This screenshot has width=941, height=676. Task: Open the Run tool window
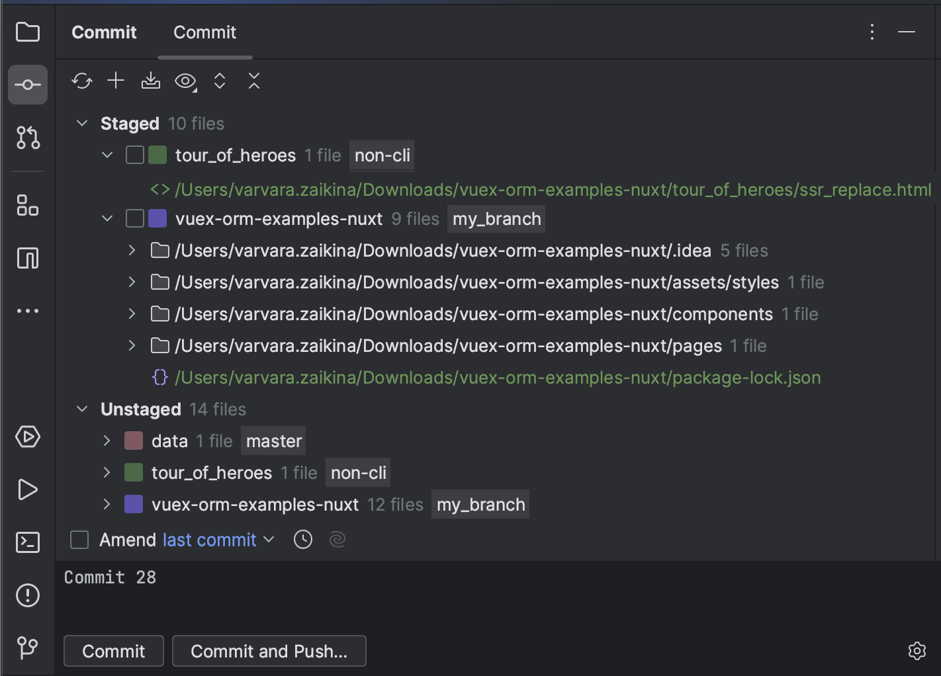tap(28, 489)
